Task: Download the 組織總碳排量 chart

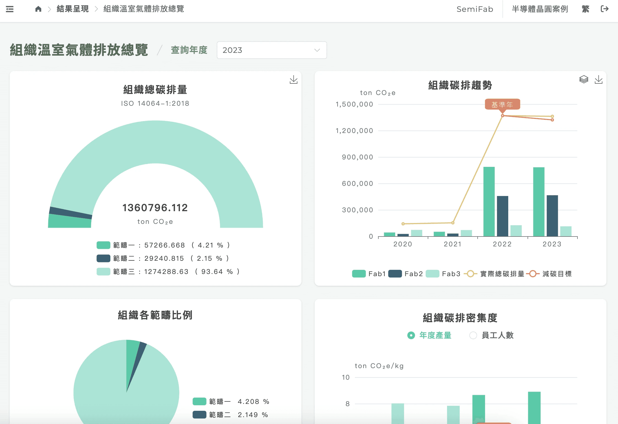Action: 293,80
